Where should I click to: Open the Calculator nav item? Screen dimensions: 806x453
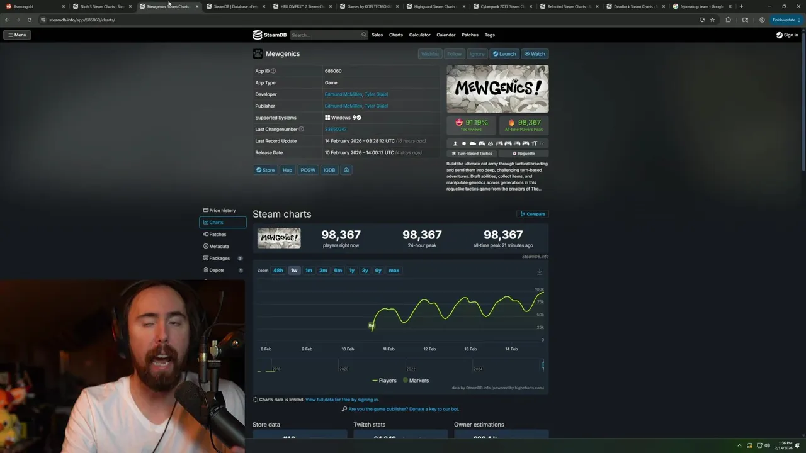[419, 35]
